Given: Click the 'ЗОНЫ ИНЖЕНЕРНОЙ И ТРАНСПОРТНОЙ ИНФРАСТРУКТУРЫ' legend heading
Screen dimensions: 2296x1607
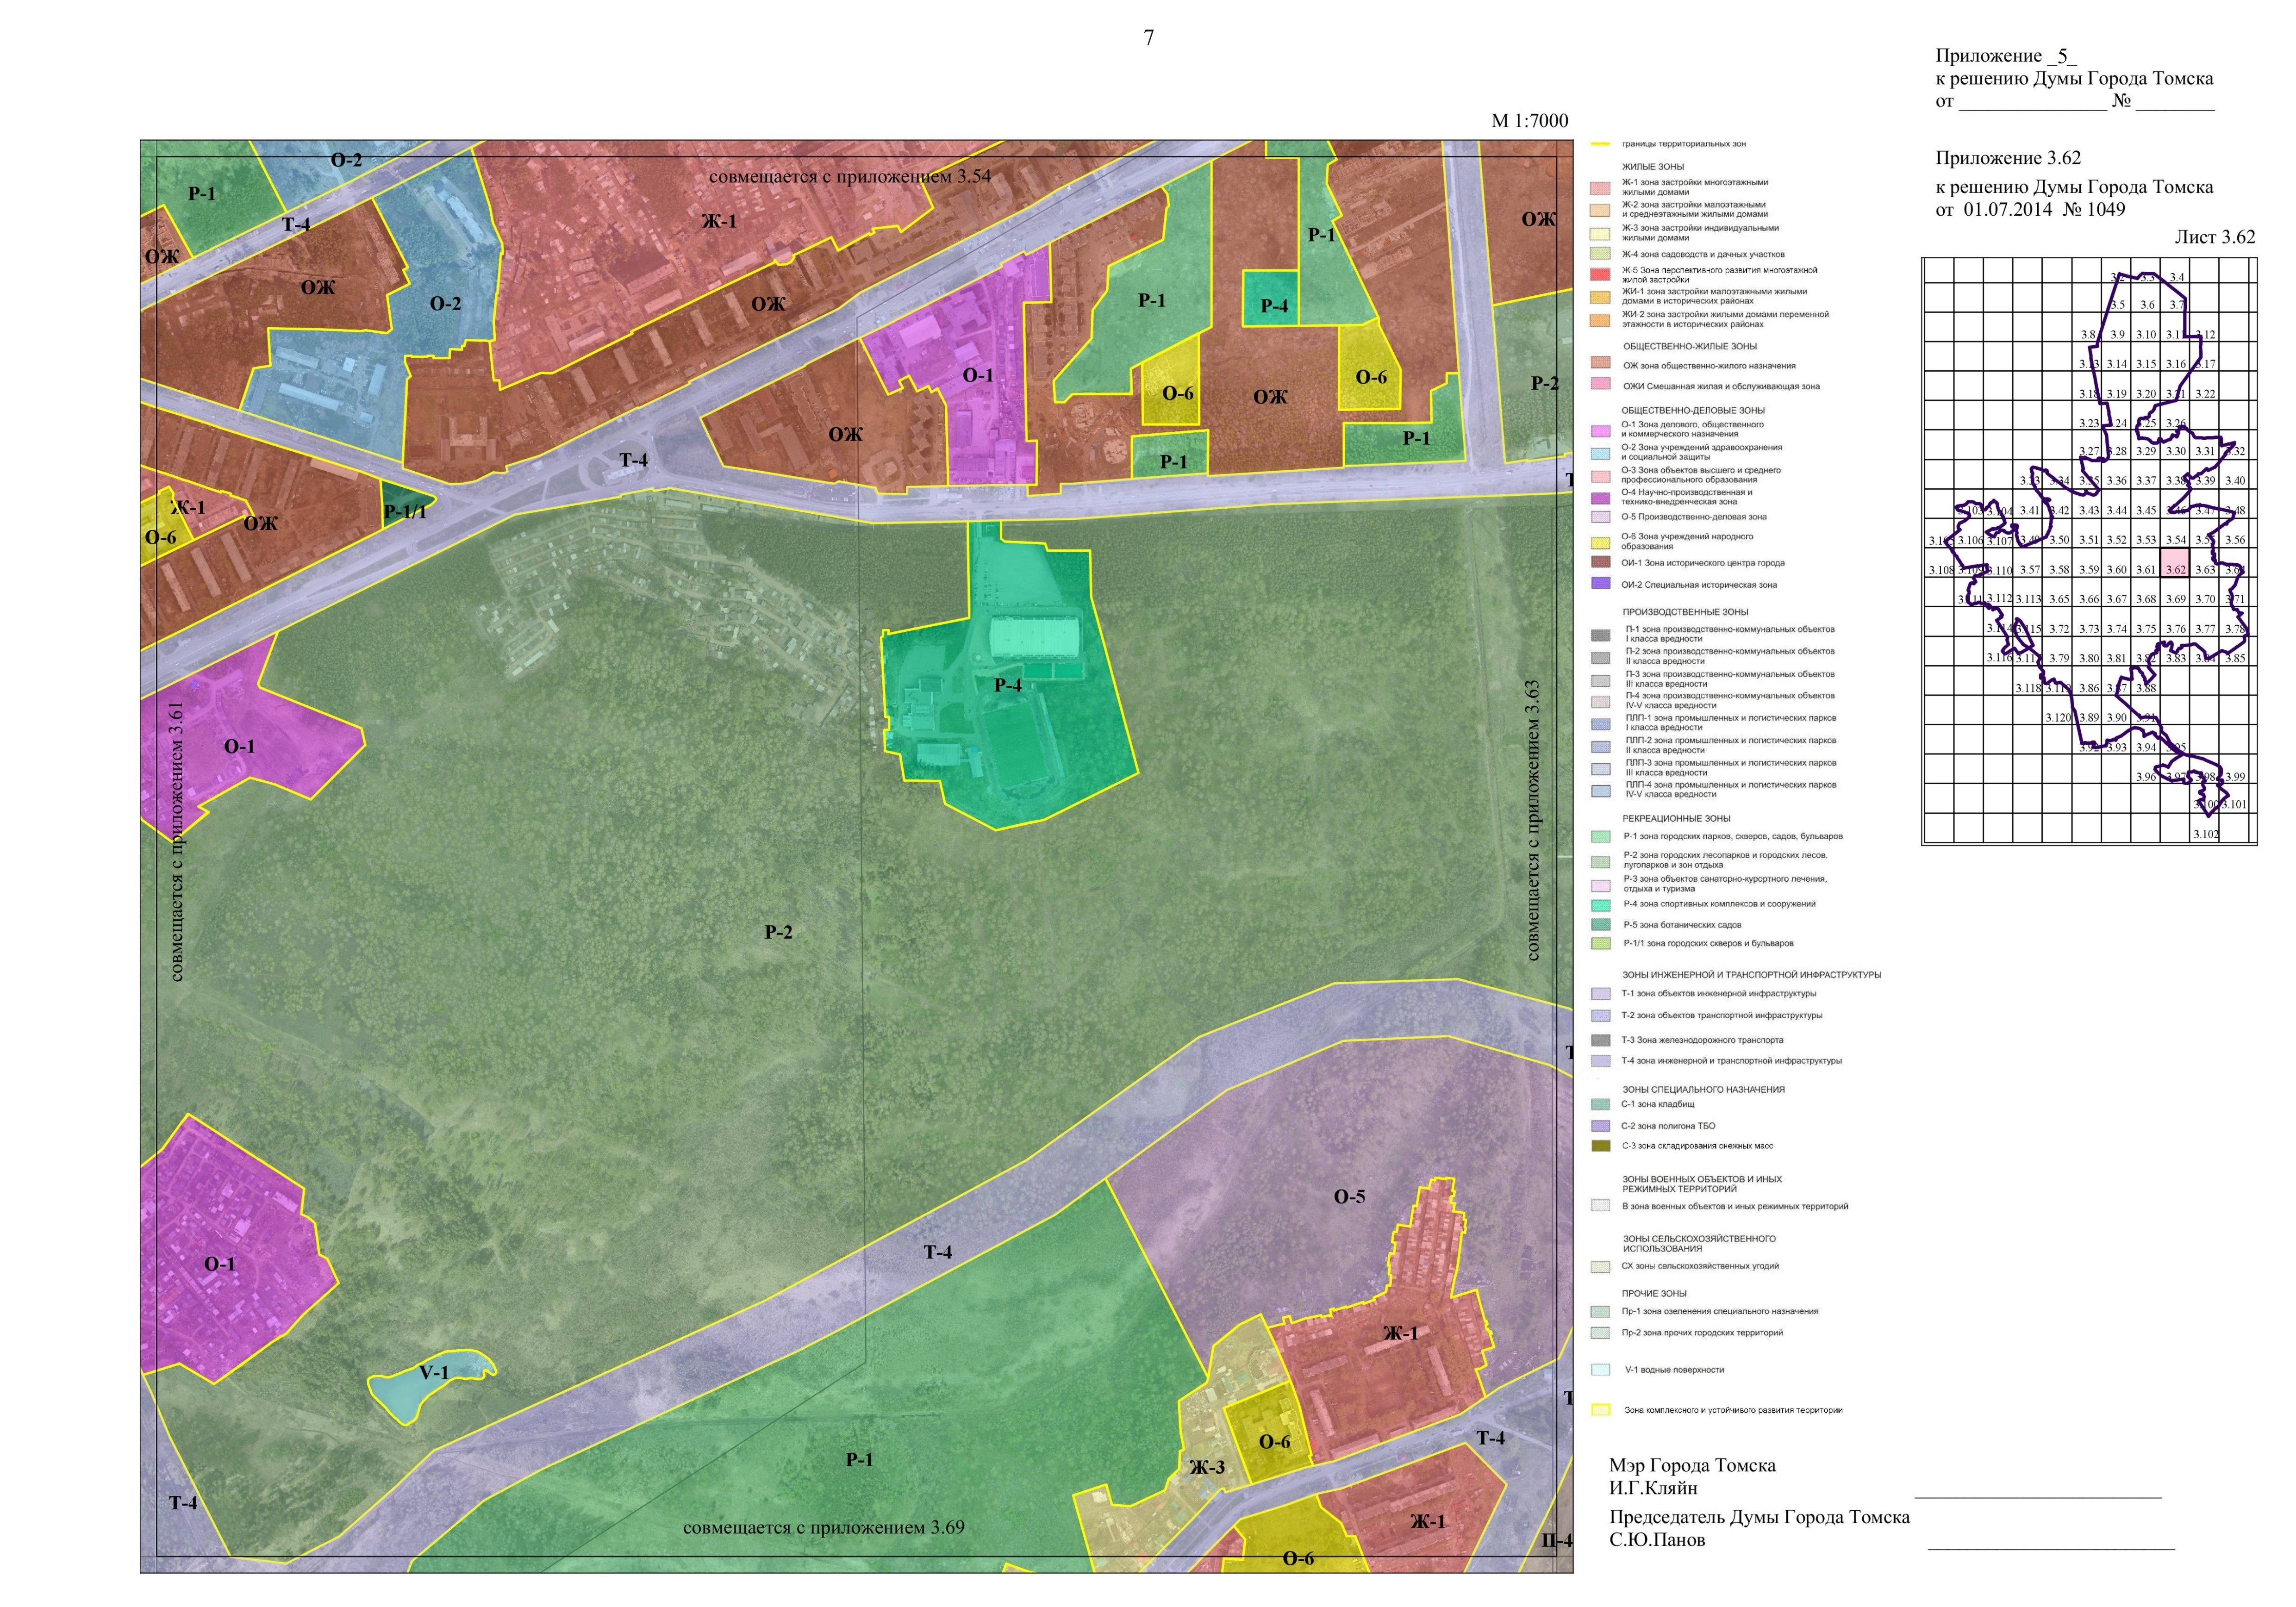Looking at the screenshot, I should point(1752,975).
